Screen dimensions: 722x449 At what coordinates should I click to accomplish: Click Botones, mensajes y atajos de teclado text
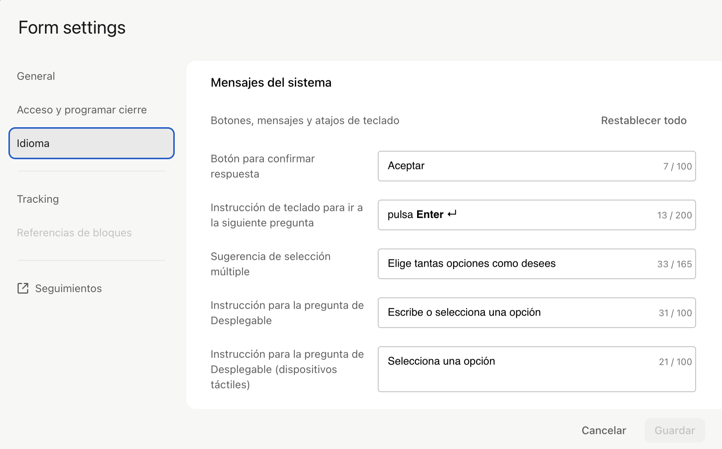tap(305, 120)
